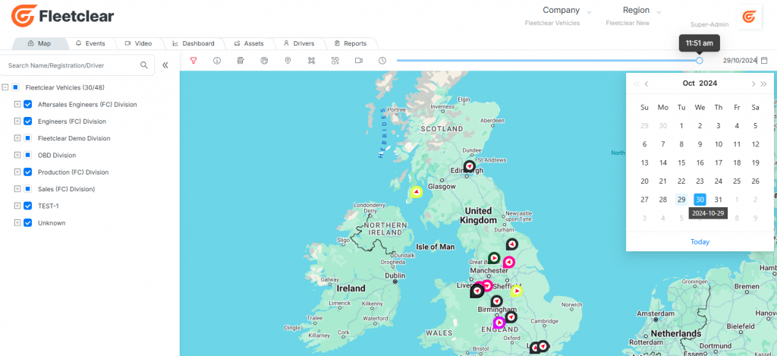Screen dimensions: 777x356
Task: Expand Fleetclear Demo Division node
Action: point(17,138)
